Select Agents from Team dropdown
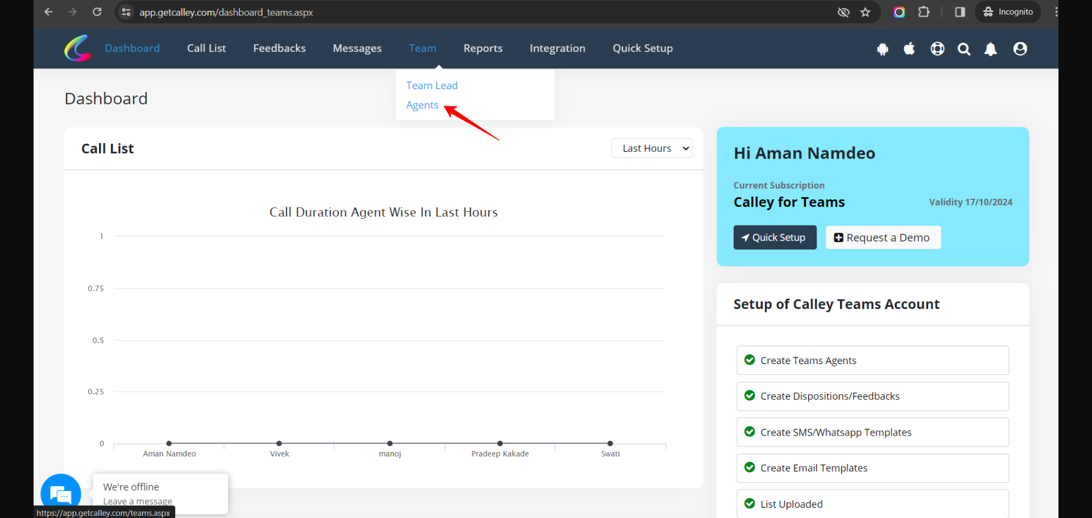The height and width of the screenshot is (518, 1092). [422, 105]
